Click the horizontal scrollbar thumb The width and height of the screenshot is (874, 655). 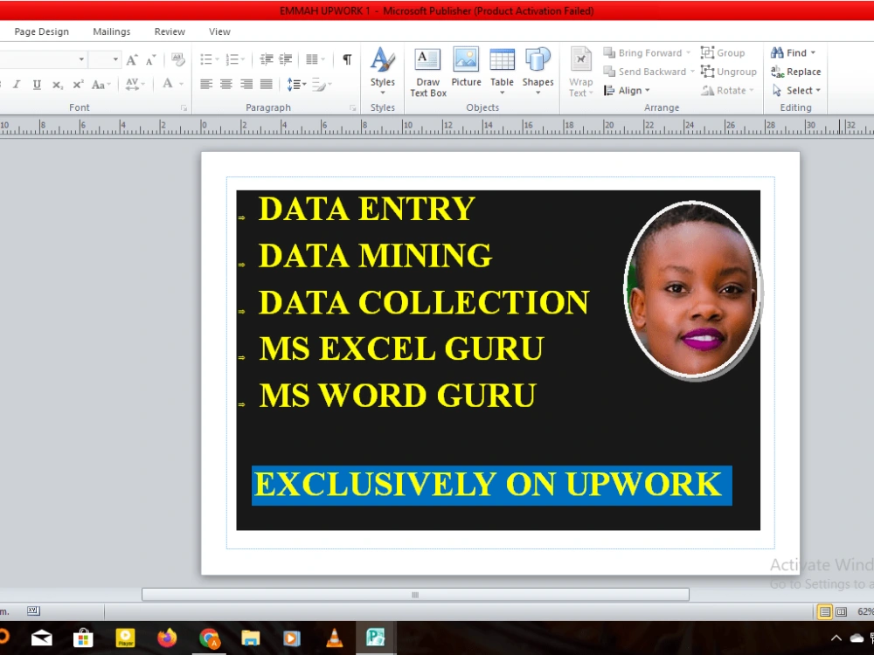coord(415,595)
